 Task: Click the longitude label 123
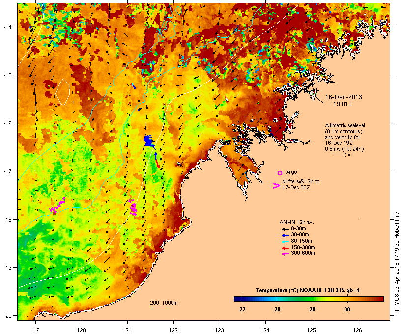pyautogui.click(x=220, y=330)
